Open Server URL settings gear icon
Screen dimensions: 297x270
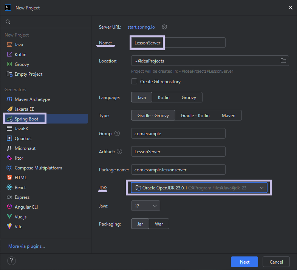coord(164,27)
